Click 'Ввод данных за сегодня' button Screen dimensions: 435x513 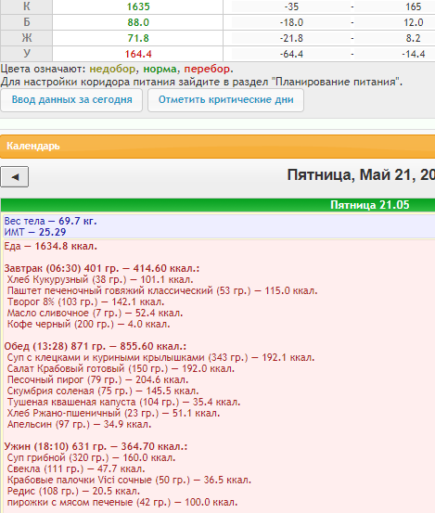71,100
